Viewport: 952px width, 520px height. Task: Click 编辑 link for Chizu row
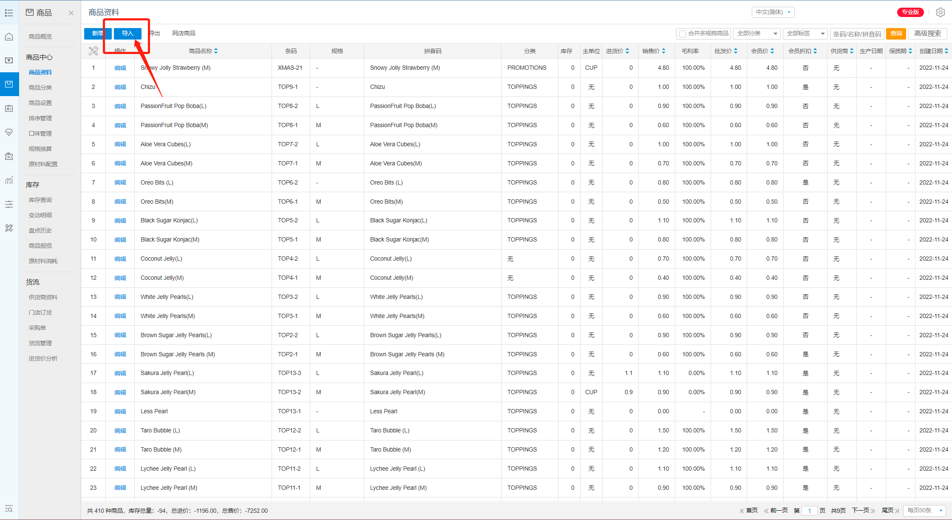[120, 87]
